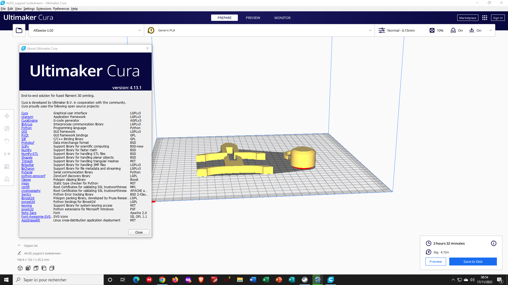
Task: Switch to front camera view preset
Action: click(x=28, y=268)
